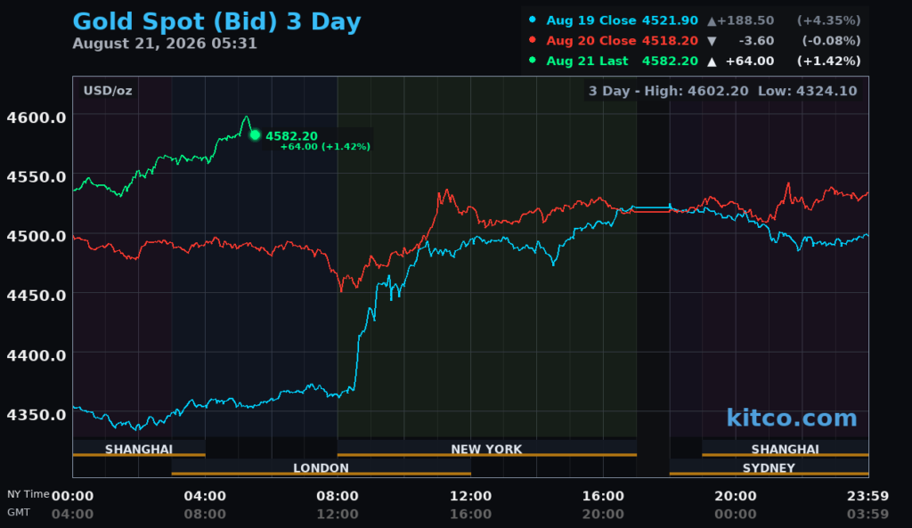
Task: Click the 4600.0 y-axis label
Action: point(36,118)
